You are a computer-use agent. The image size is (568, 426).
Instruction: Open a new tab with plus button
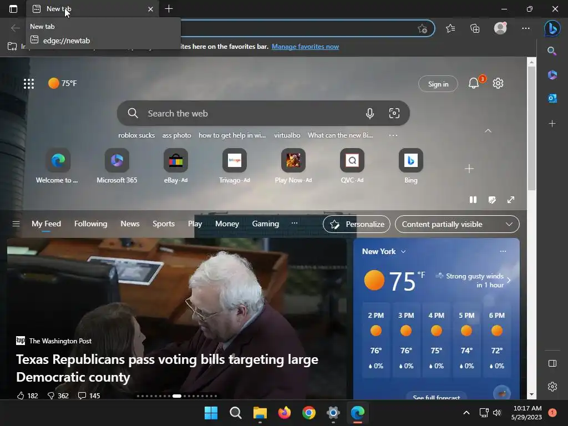tap(169, 9)
